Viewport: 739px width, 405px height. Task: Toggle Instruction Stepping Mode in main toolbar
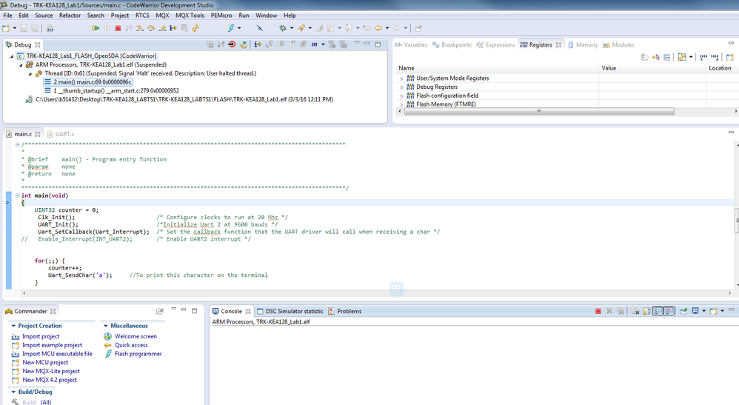pyautogui.click(x=173, y=28)
